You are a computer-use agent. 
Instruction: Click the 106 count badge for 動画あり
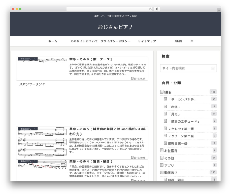[213, 172]
